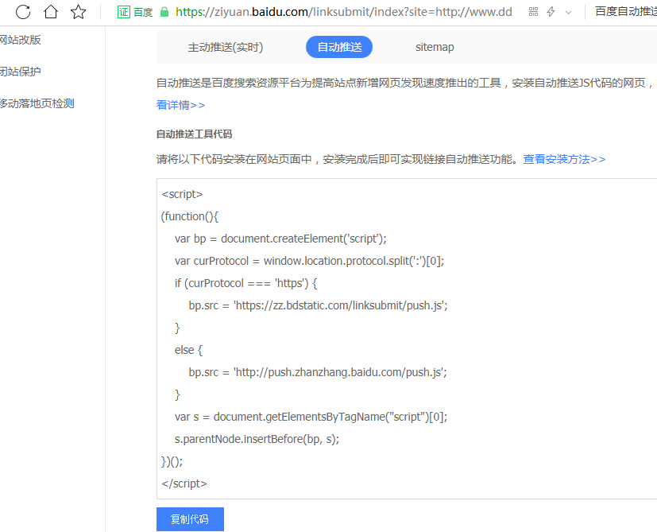Open the 查看安装方法>> link
Viewport: 657px width, 532px height.
564,159
